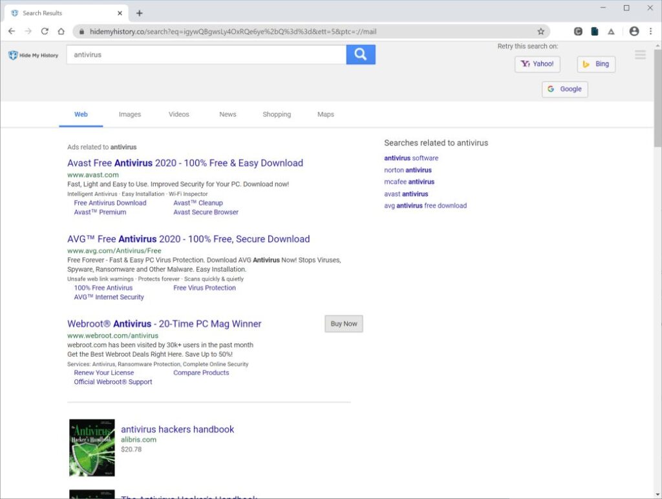662x499 pixels.
Task: Open the Hide My History logo
Action: point(34,56)
